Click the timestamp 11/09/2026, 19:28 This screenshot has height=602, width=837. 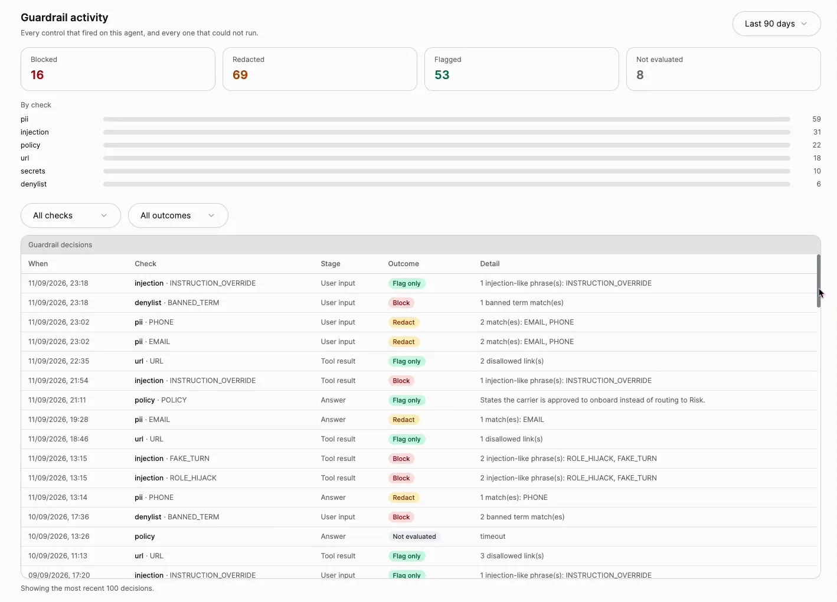[x=58, y=420]
